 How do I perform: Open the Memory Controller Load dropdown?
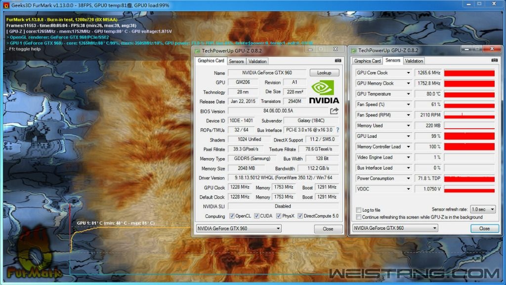coord(408,147)
